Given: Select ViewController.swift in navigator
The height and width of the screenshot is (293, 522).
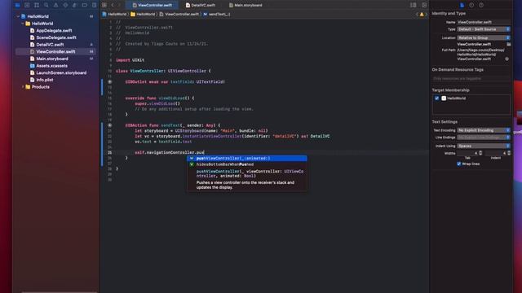Looking at the screenshot, I should click(x=55, y=51).
